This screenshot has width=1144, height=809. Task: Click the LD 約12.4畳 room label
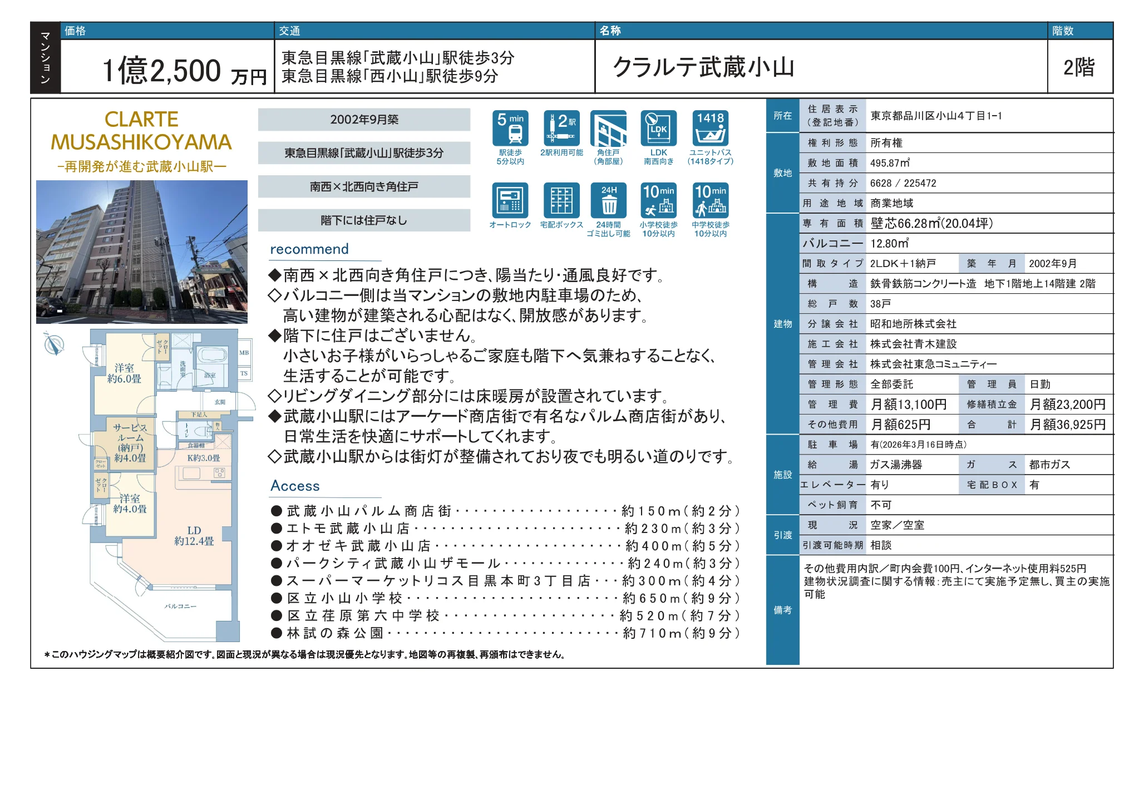pos(194,536)
